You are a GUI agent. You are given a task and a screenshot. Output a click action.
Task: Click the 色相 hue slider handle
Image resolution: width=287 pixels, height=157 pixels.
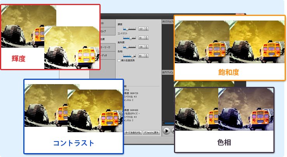click(x=133, y=56)
